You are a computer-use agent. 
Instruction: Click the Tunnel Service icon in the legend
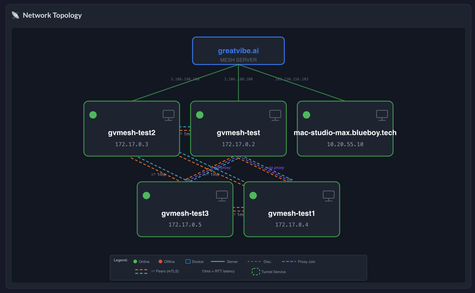255,271
